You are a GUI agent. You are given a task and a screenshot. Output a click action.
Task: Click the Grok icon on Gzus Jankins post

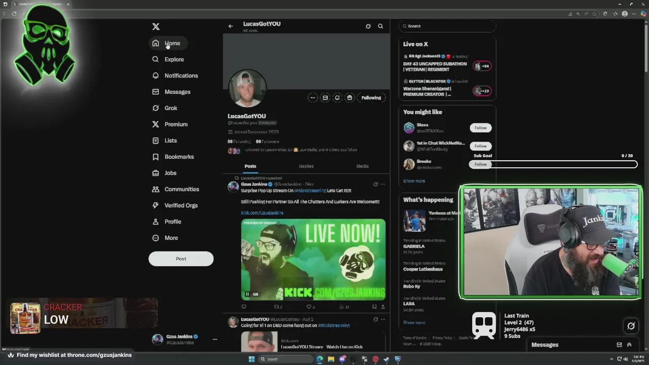tap(376, 184)
